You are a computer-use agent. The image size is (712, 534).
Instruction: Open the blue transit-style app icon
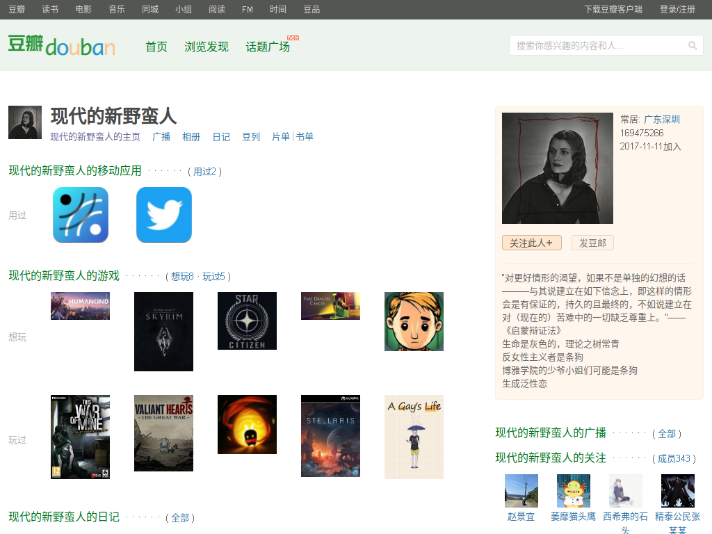81,215
